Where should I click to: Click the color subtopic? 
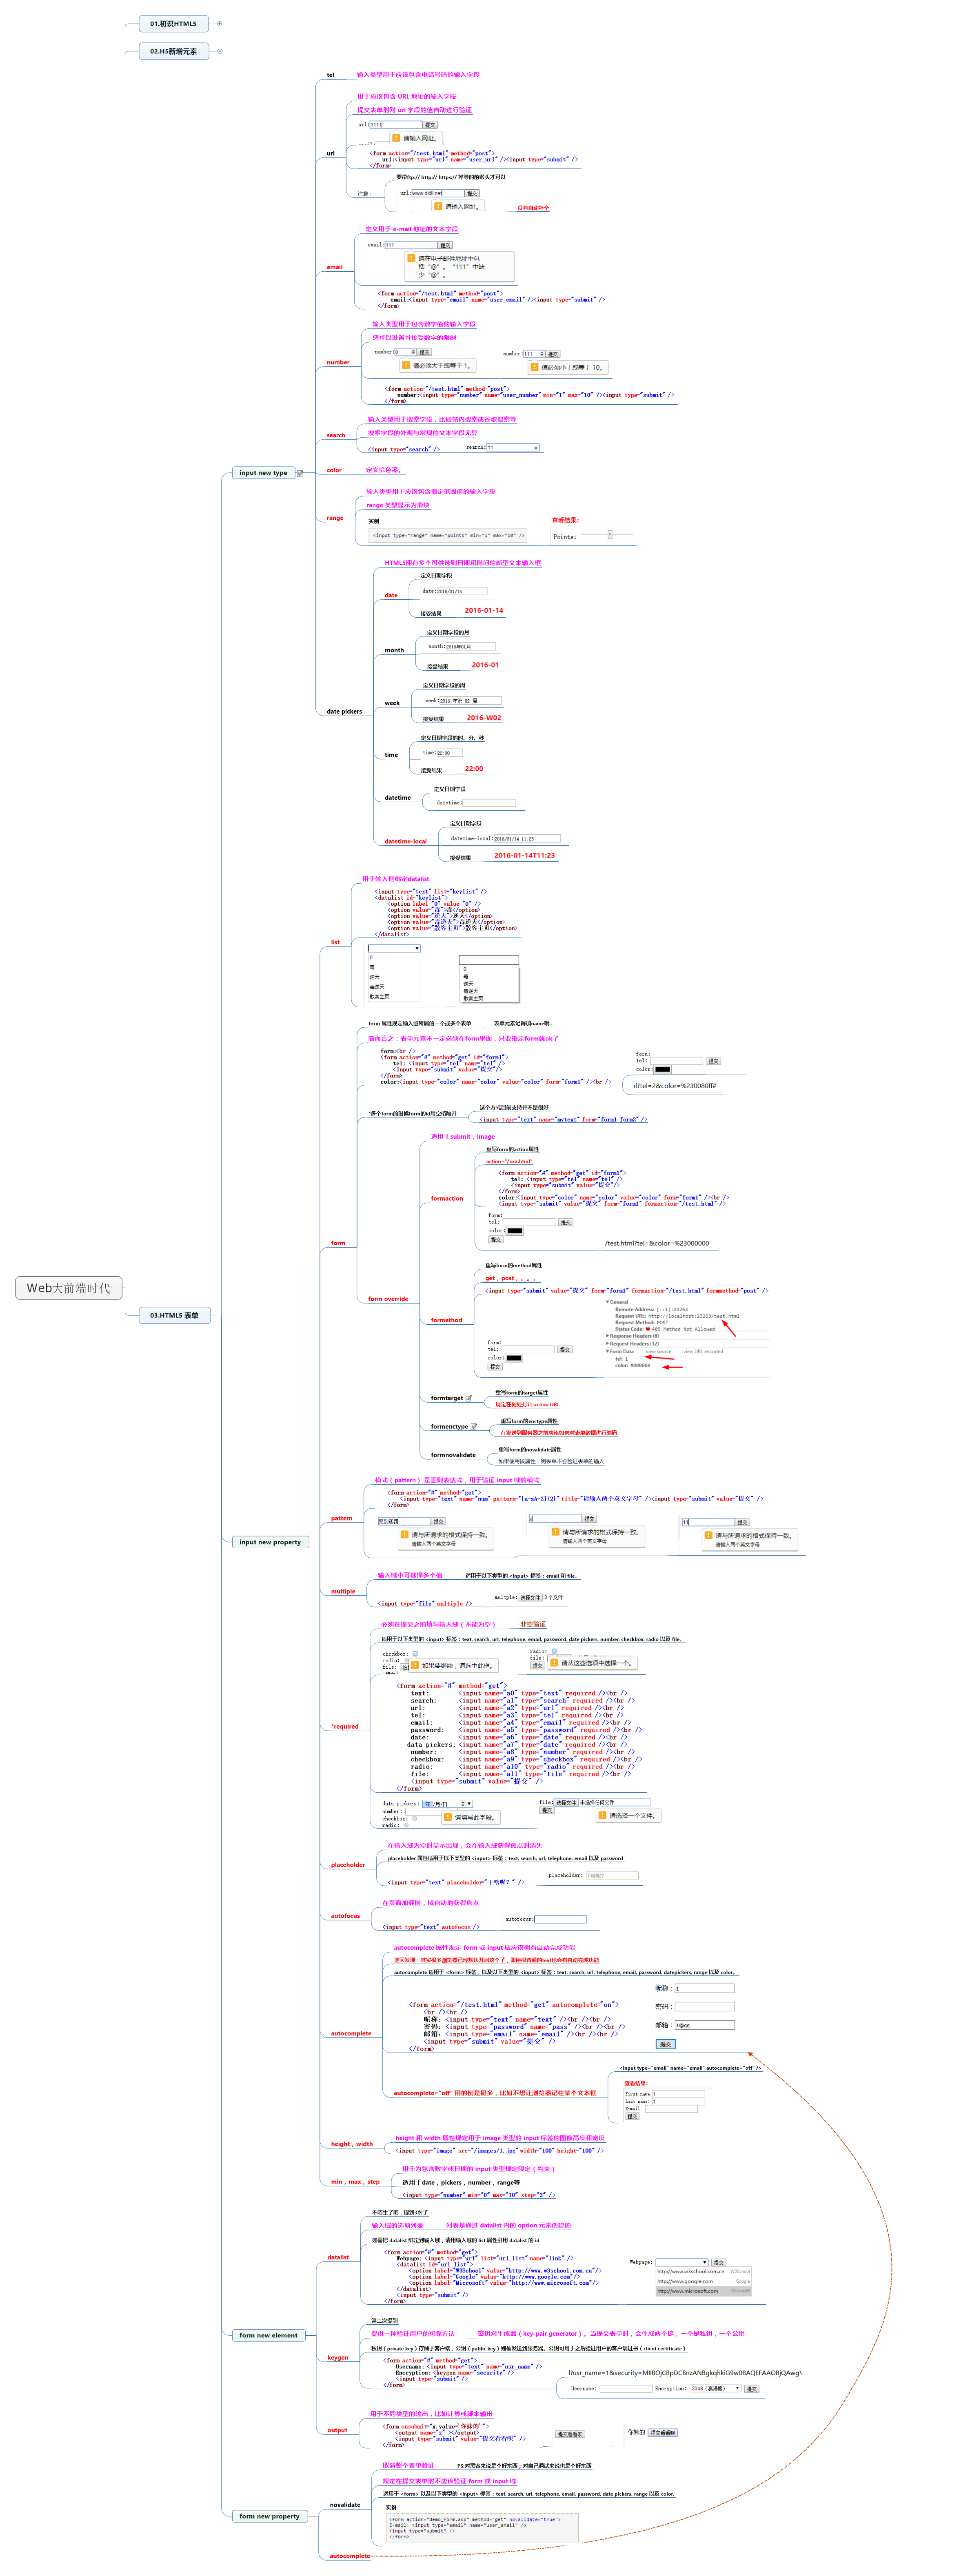(334, 470)
